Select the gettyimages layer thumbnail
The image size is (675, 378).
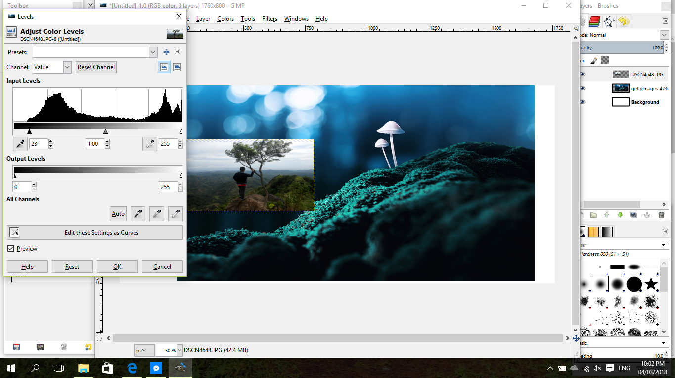pos(620,88)
